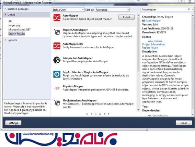Click Created by Jimmy Bogard text
This screenshot has width=195, height=147.
(x=157, y=17)
